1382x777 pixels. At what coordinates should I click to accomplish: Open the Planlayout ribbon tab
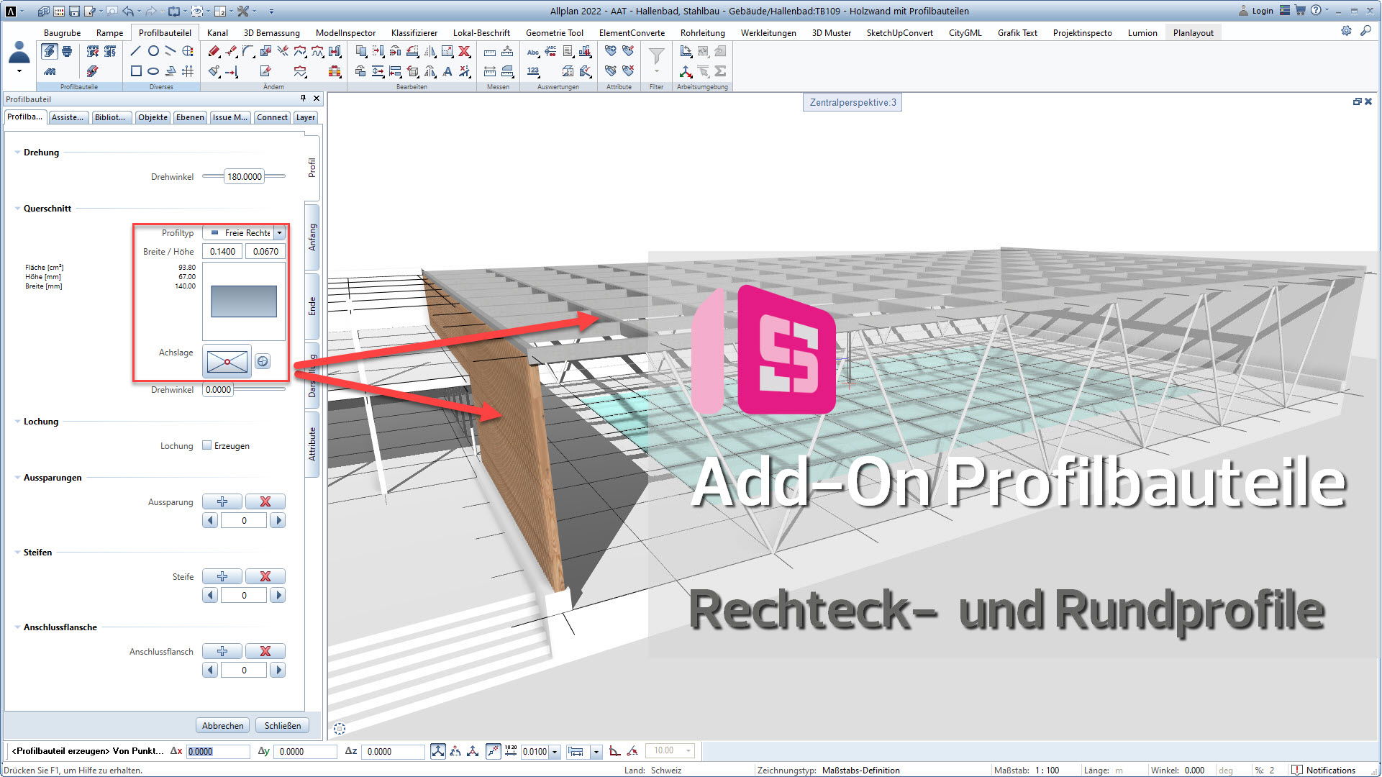click(x=1192, y=32)
